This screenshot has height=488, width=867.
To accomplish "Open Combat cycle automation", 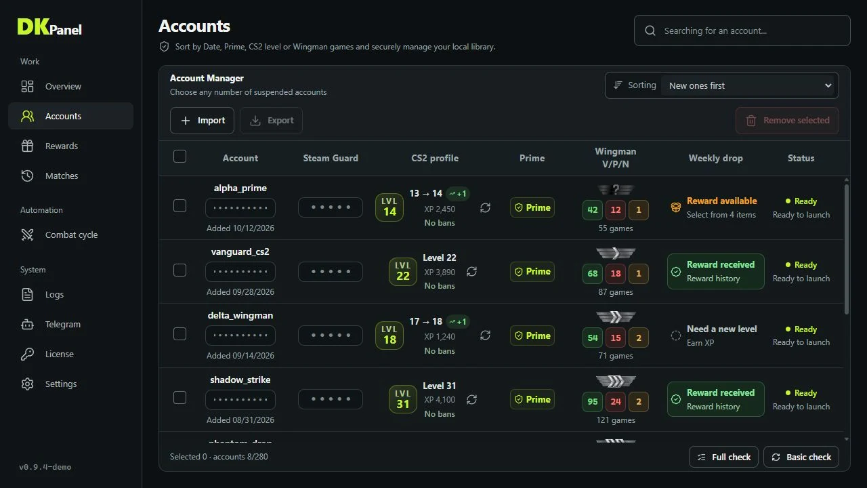I will [x=70, y=235].
